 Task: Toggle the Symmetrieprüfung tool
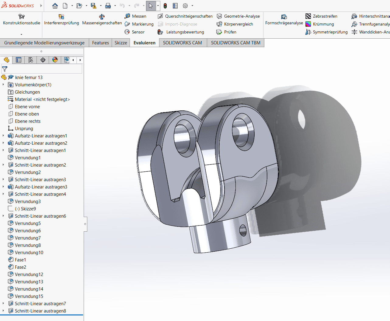click(327, 32)
